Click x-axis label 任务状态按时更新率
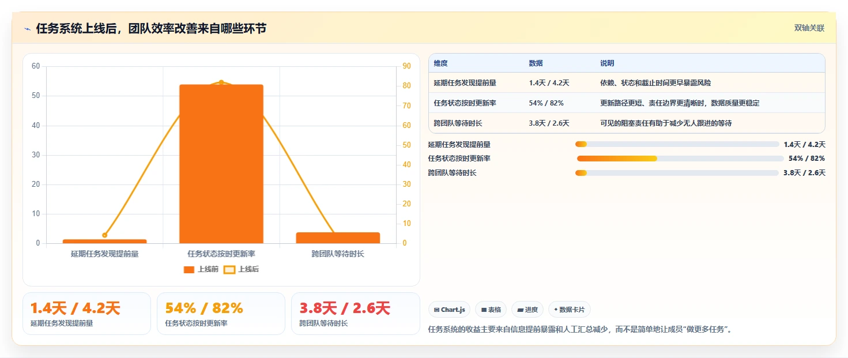 [221, 254]
